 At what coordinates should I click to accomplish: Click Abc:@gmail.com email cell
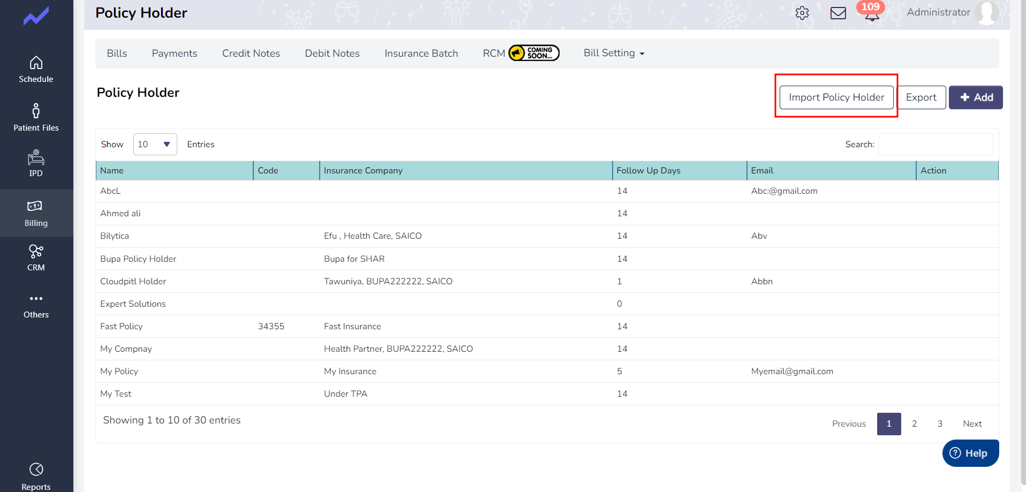pyautogui.click(x=784, y=191)
